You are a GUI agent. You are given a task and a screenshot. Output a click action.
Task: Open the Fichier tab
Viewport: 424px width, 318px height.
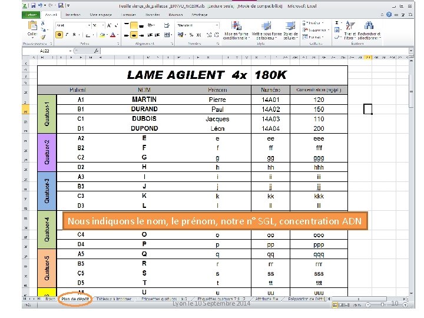pyautogui.click(x=31, y=15)
